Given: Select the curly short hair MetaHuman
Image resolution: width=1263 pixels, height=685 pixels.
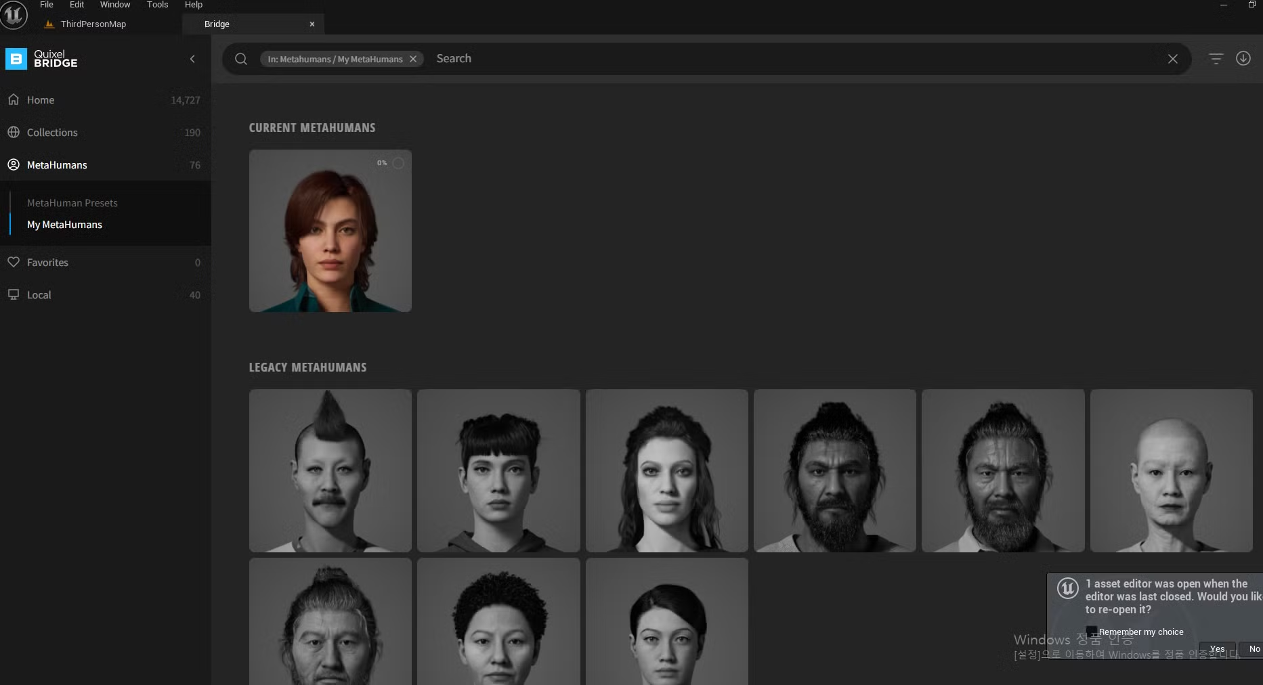Looking at the screenshot, I should pos(498,621).
